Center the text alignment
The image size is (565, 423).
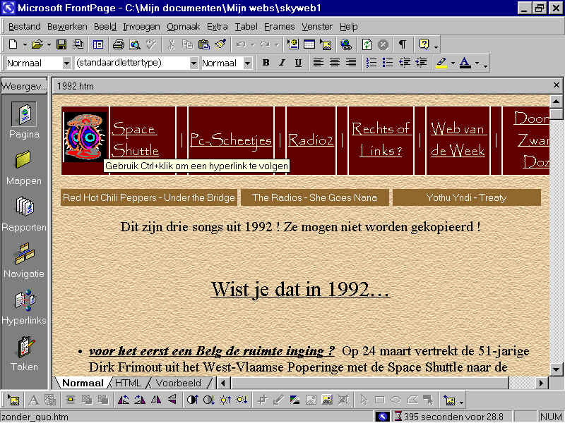[334, 63]
